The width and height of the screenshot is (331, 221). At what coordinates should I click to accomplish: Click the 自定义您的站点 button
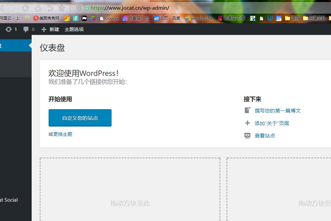coord(80,118)
